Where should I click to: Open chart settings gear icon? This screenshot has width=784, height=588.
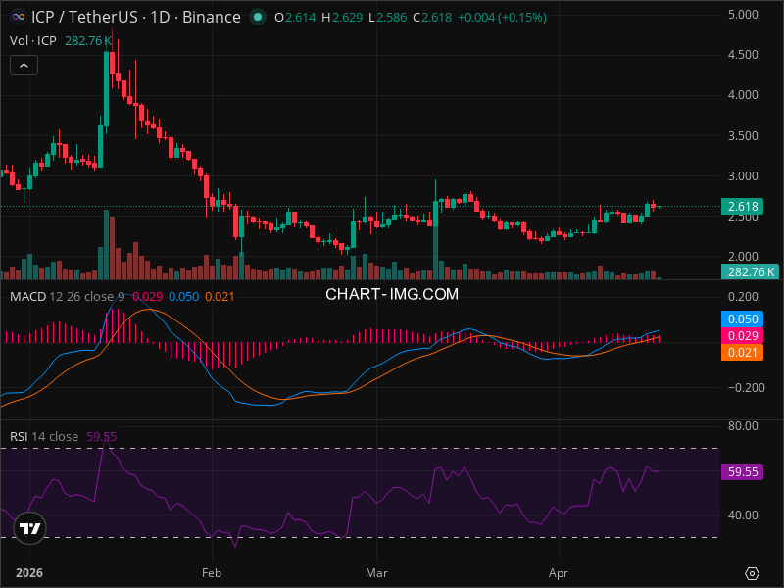752,573
